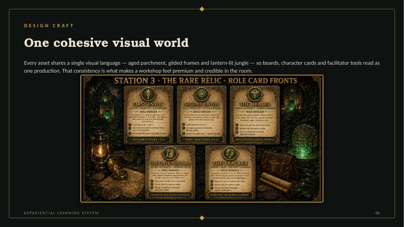Click the role card fronts image
Image resolution: width=404 pixels, height=227 pixels.
[202, 138]
